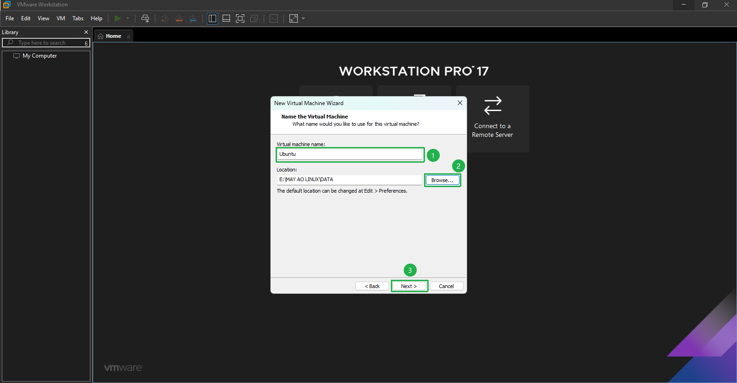Image resolution: width=737 pixels, height=383 pixels.
Task: Open the Library search filter dropdown
Action: (86, 43)
